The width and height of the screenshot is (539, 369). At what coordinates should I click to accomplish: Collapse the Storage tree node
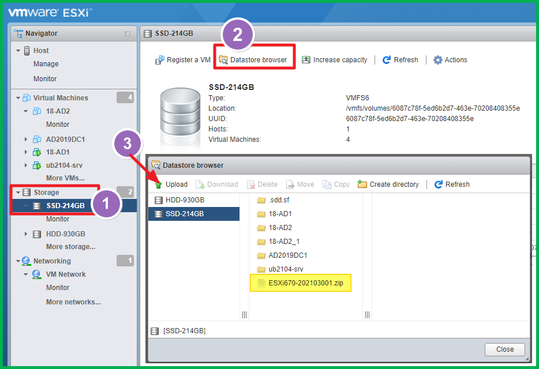point(18,193)
